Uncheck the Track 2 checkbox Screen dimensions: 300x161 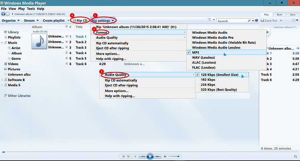67,42
